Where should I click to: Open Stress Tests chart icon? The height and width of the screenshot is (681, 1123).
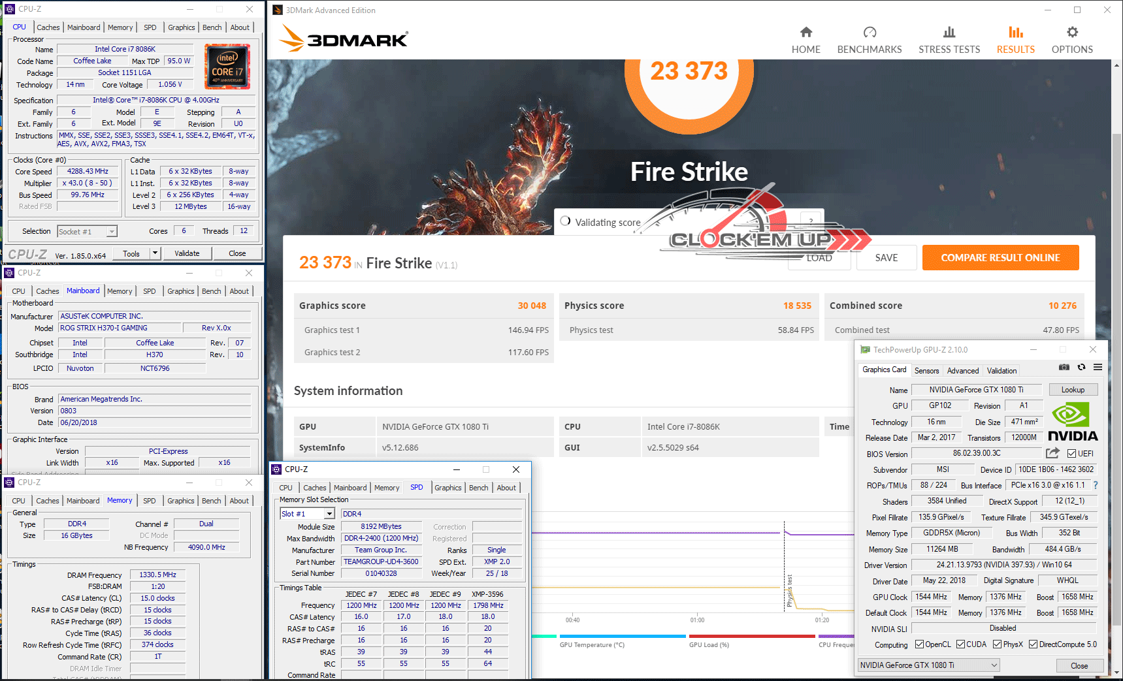pos(949,32)
